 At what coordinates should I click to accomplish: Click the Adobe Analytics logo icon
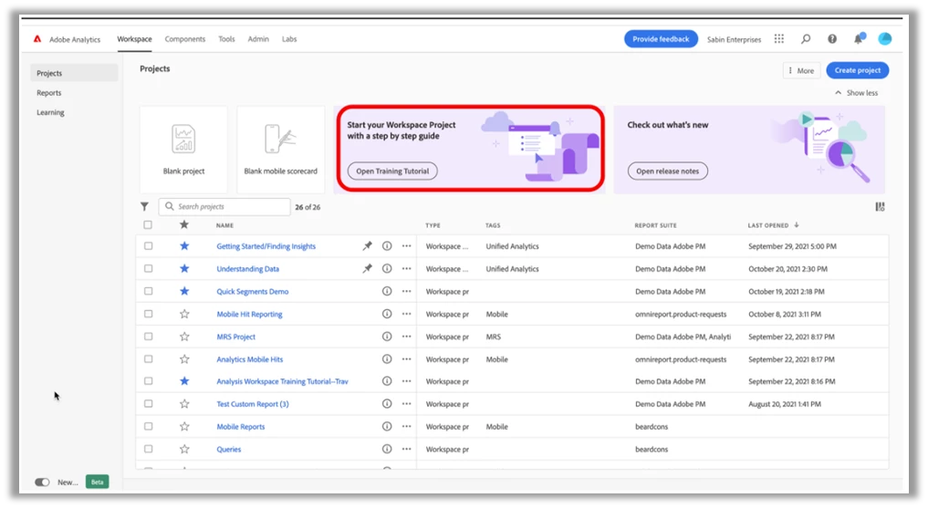pos(37,39)
